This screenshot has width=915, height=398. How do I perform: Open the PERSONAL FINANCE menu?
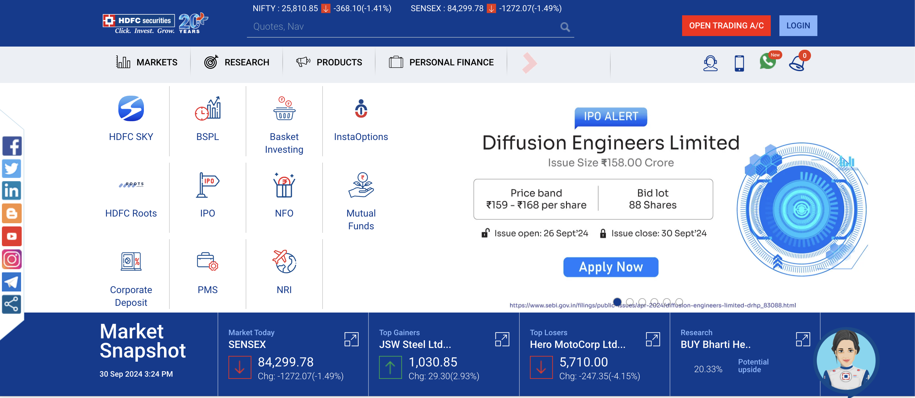click(441, 63)
